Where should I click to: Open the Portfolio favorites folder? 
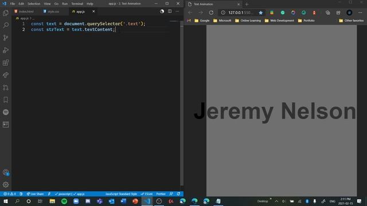click(306, 21)
